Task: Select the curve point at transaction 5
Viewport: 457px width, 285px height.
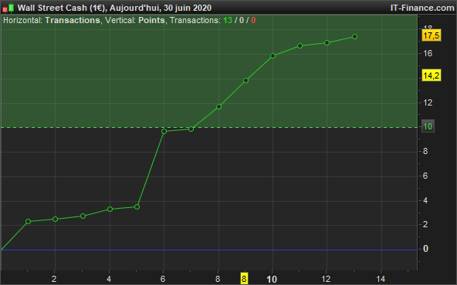Action: tap(137, 206)
